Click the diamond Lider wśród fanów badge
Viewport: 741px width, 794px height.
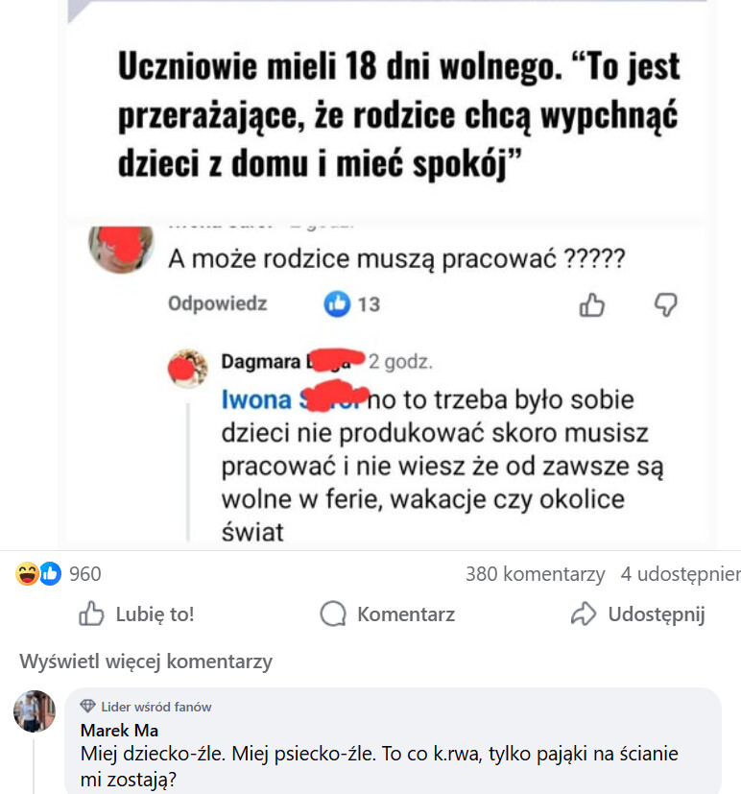pos(88,707)
